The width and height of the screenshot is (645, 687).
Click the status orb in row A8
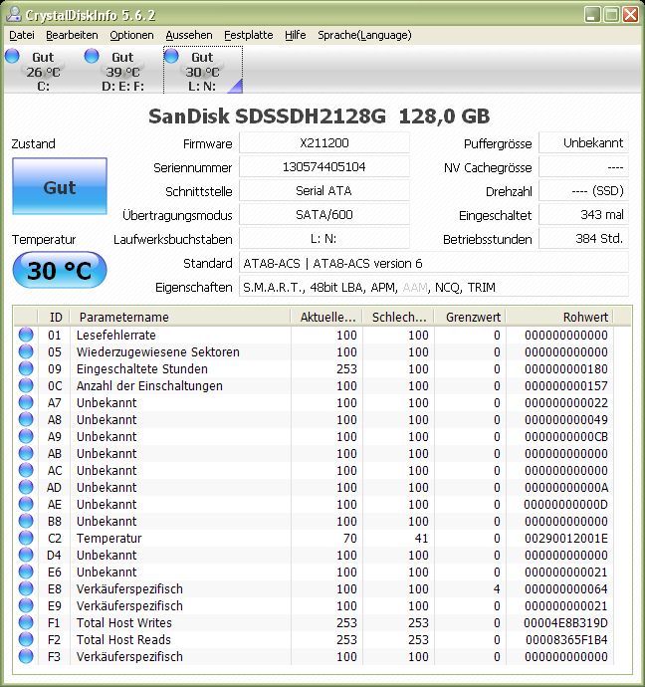[26, 419]
